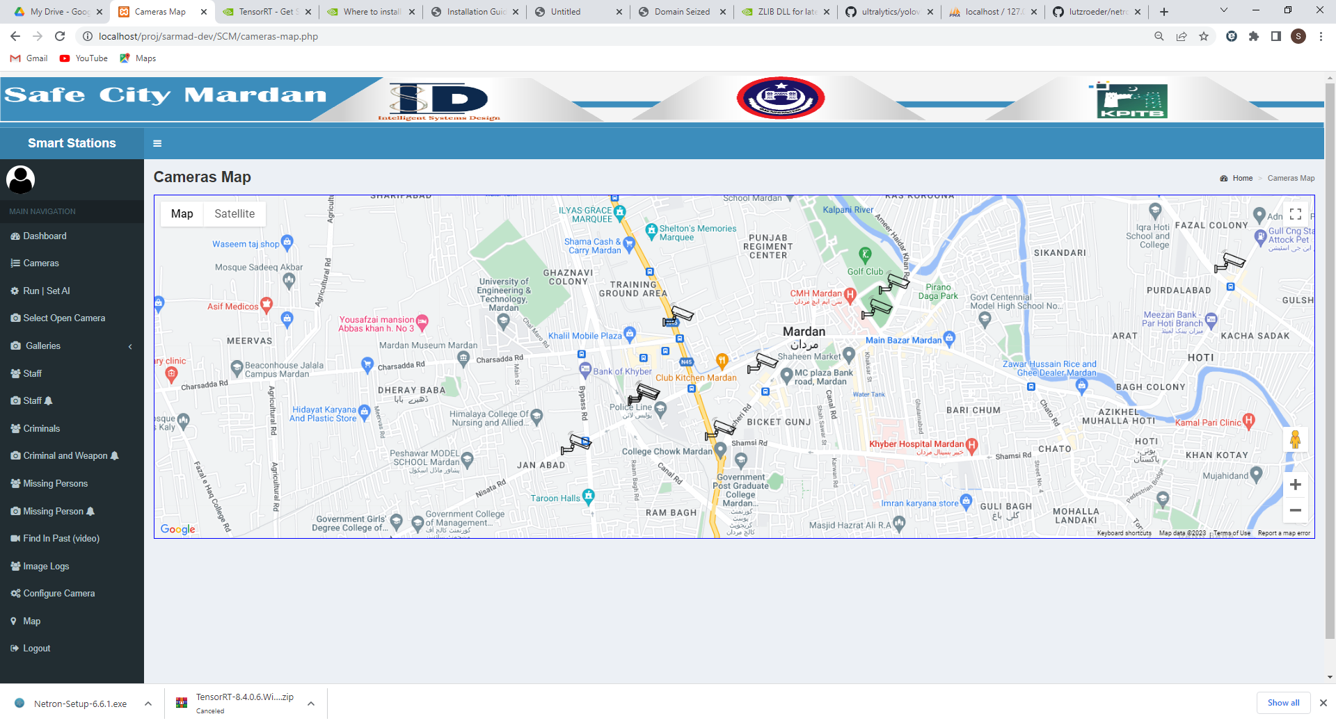1336x723 pixels.
Task: Click camera marker near Golf Club
Action: coord(893,283)
